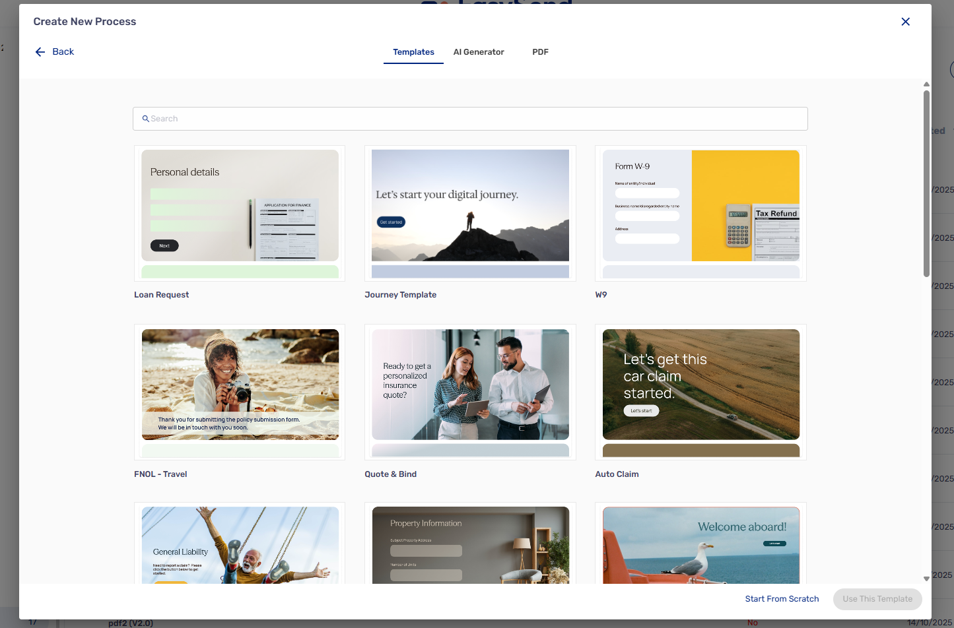The height and width of the screenshot is (628, 954).
Task: Choose the Welcome aboard template
Action: tap(700, 545)
